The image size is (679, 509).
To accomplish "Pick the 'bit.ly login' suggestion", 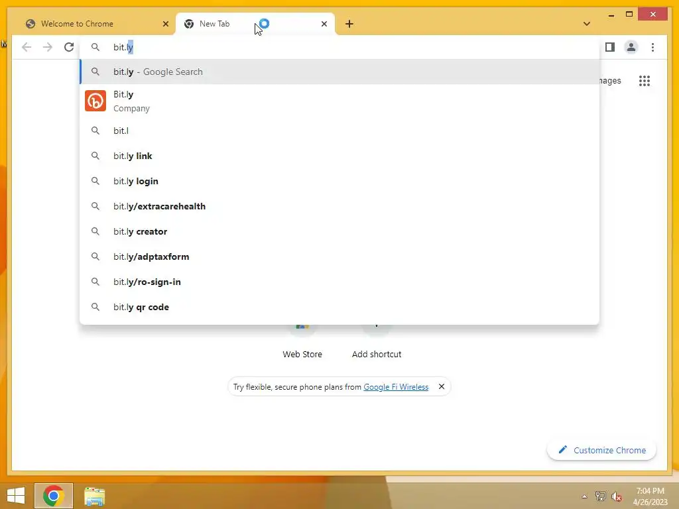I will point(339,181).
